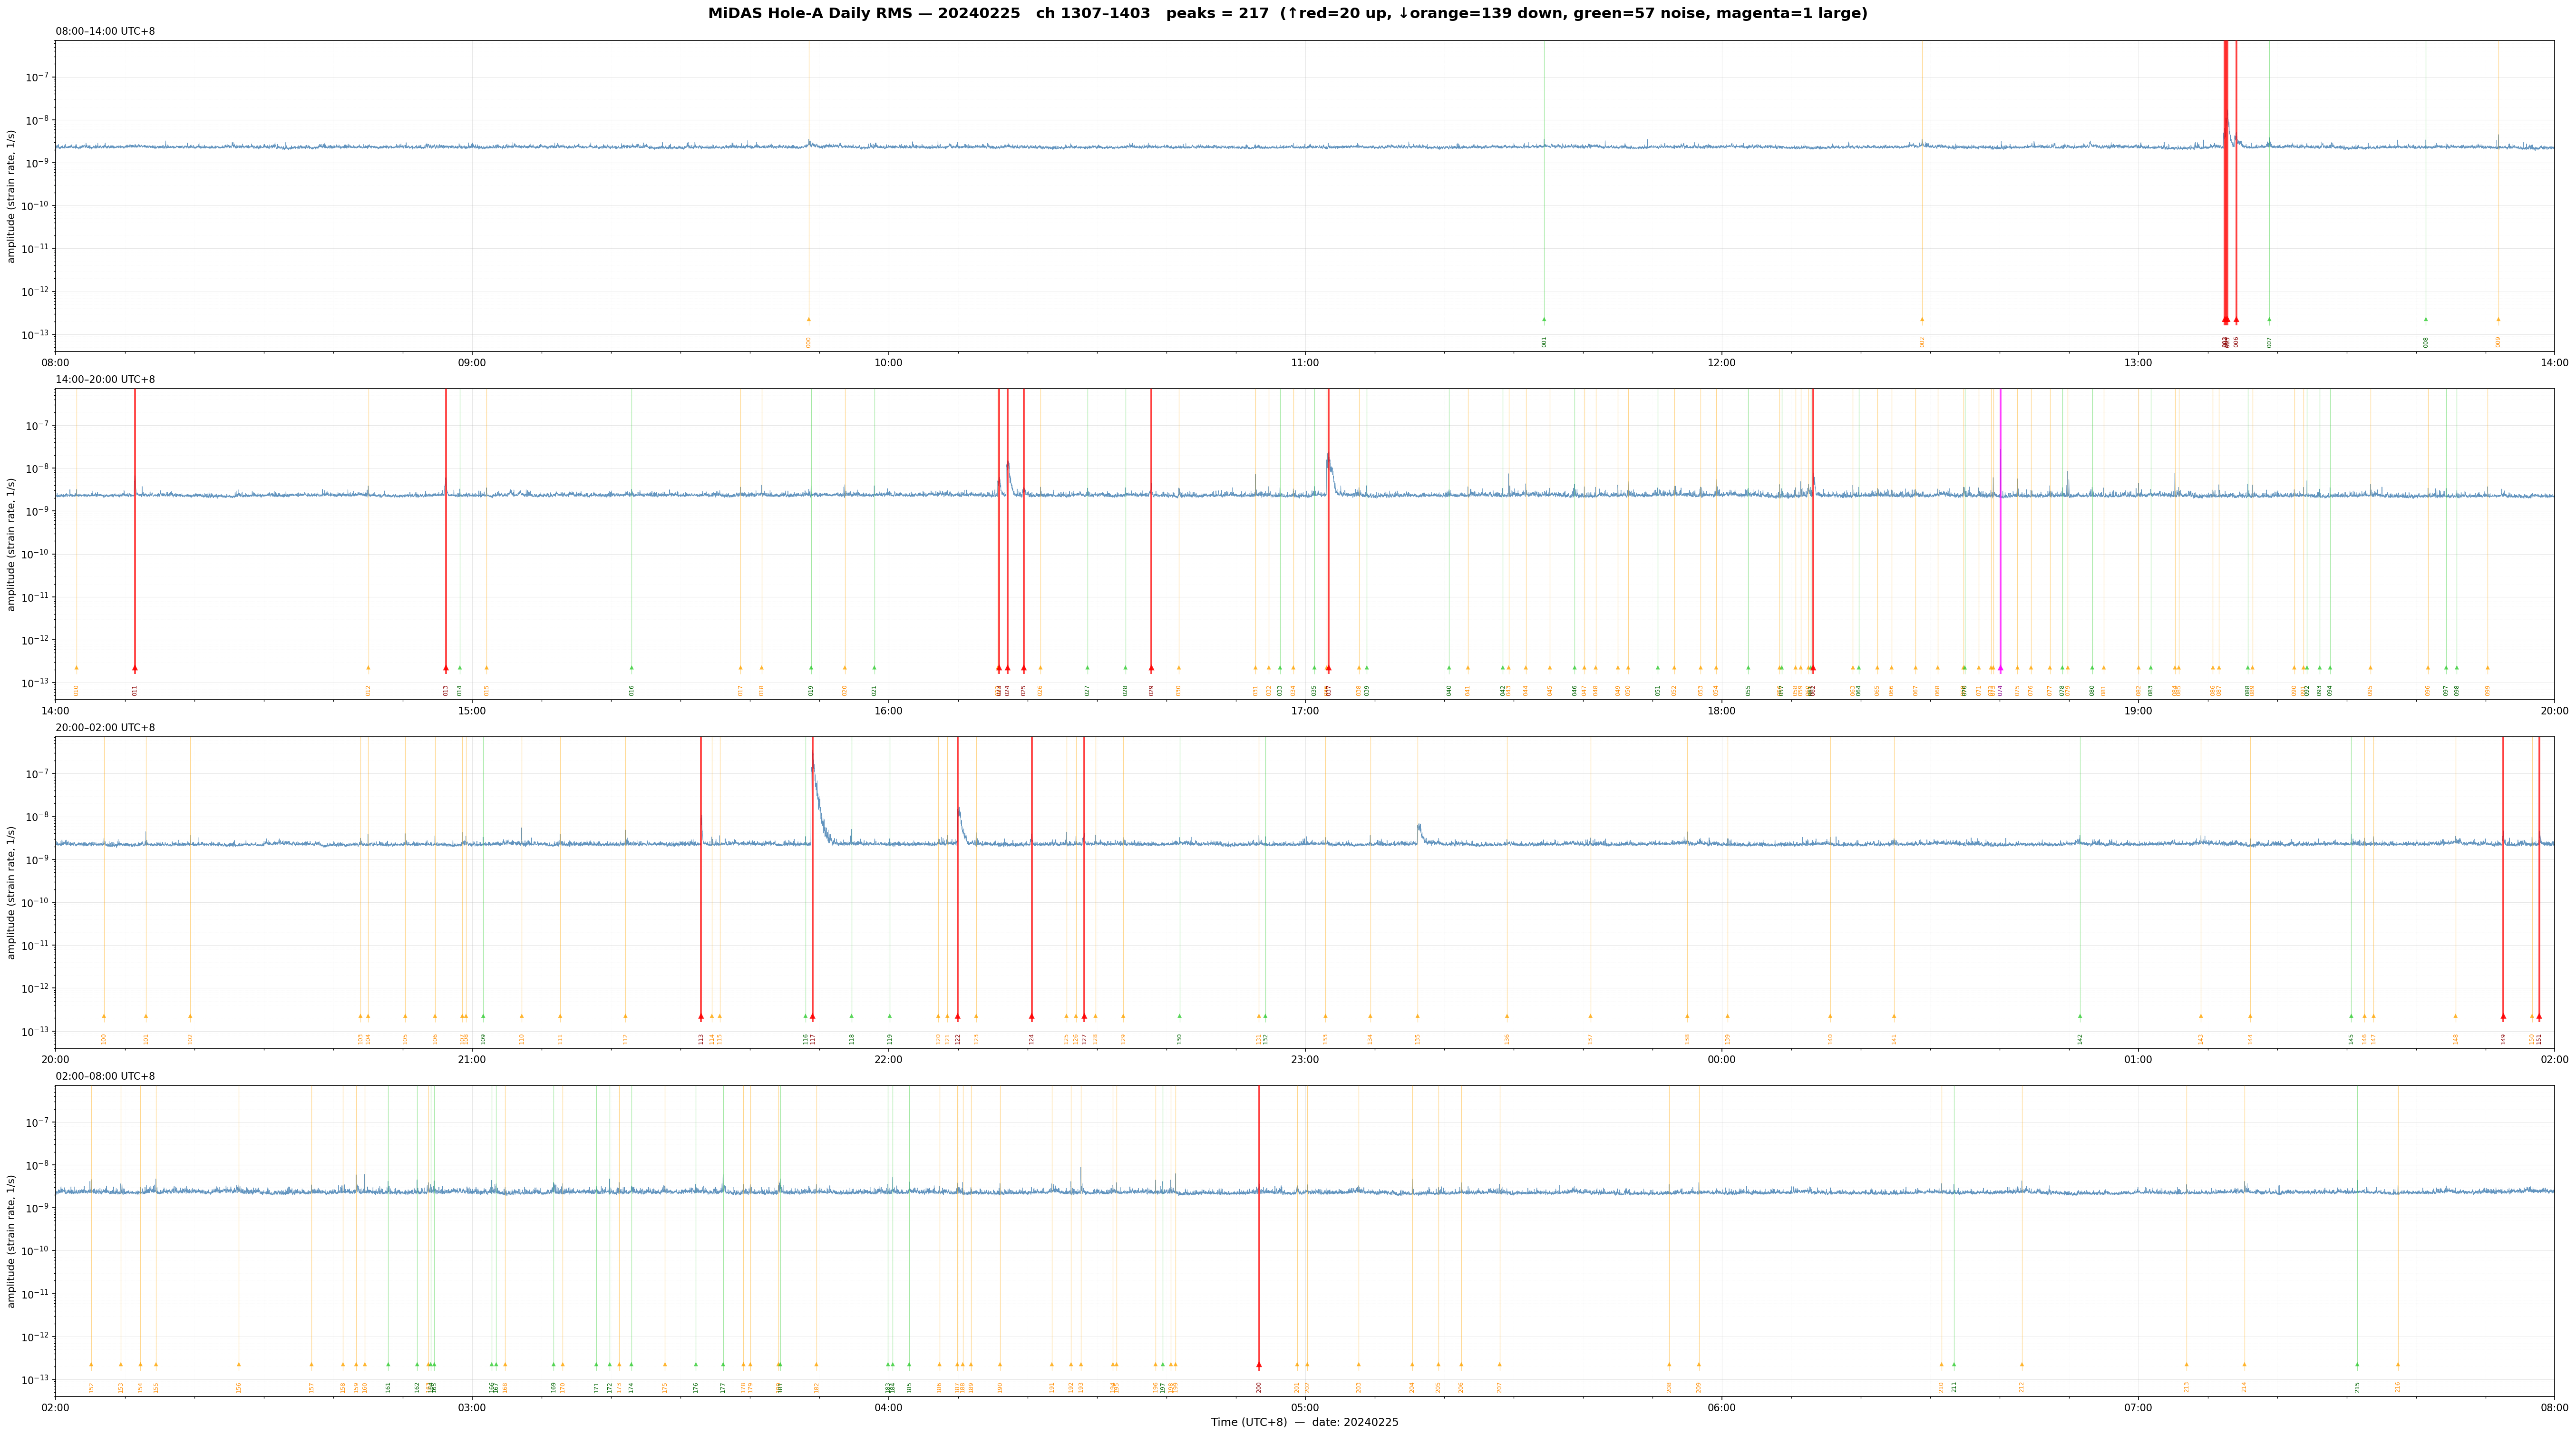Select orange peak marker 002 before 12:30
This screenshot has height=1435, width=2576.
[x=1922, y=320]
